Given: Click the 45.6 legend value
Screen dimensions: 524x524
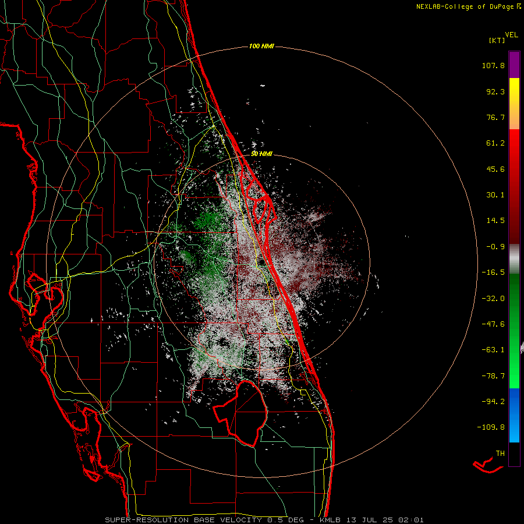Looking at the screenshot, I should [x=495, y=169].
